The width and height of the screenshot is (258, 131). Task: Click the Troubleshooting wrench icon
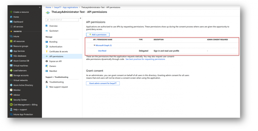47,82
